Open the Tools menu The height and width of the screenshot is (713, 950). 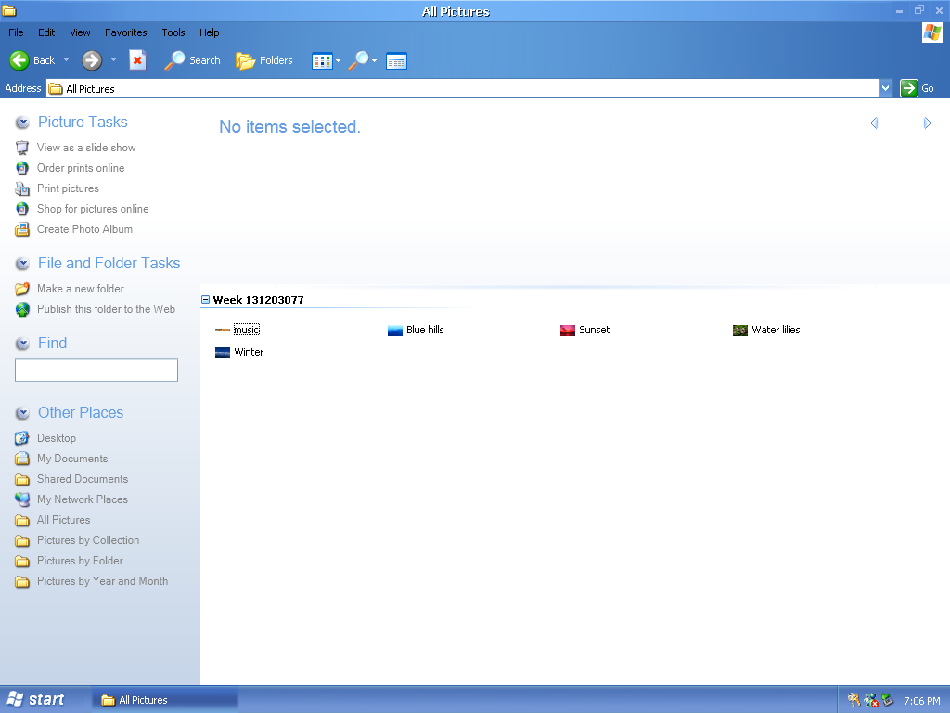click(173, 32)
